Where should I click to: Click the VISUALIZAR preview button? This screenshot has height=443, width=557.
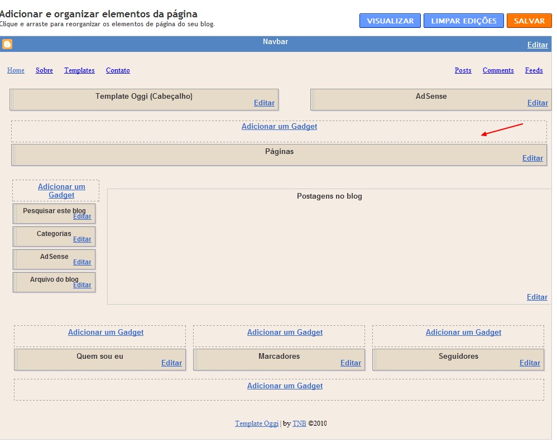click(x=390, y=21)
